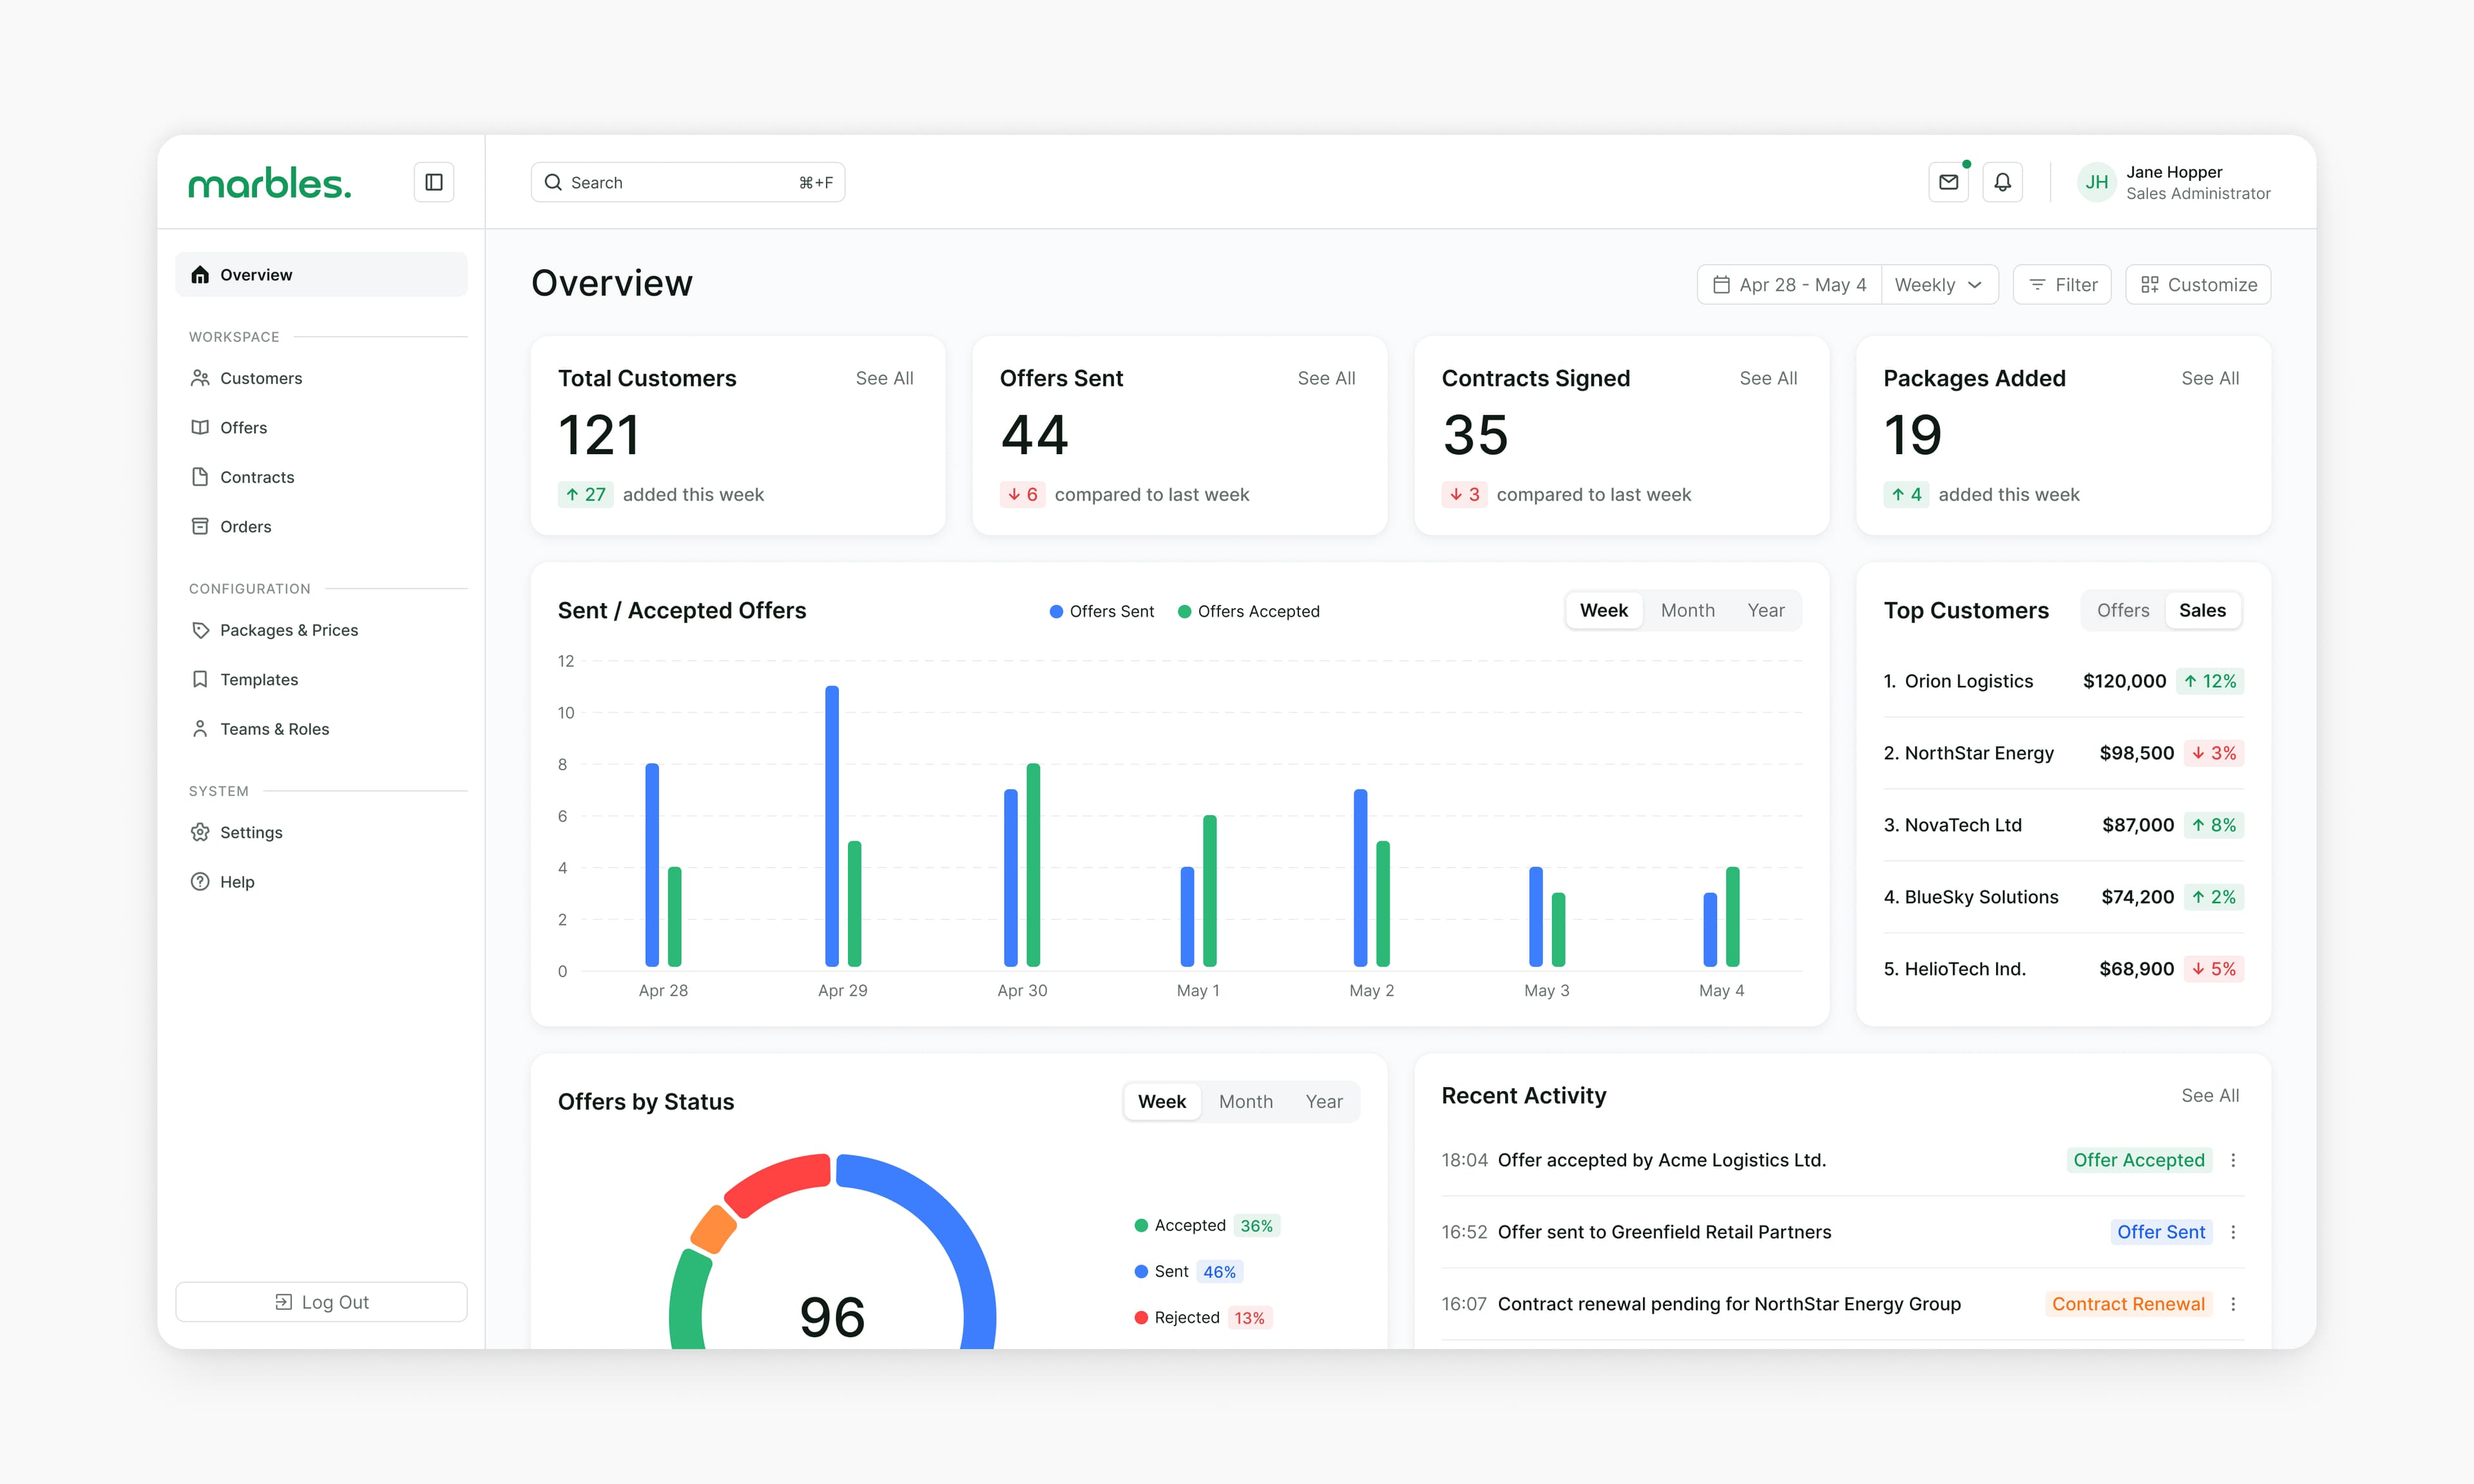Go to Customers in the sidebar

321,378
